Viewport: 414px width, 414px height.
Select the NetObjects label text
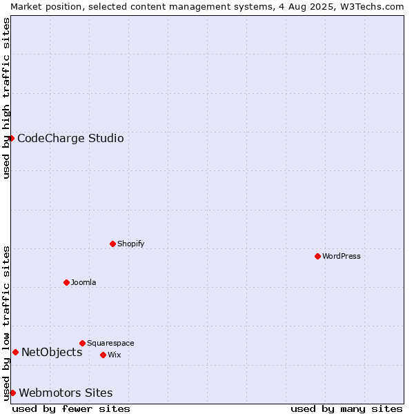52,352
